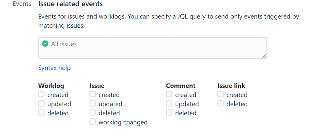
Task: Click the green checkmark validation icon
Action: coord(45,44)
